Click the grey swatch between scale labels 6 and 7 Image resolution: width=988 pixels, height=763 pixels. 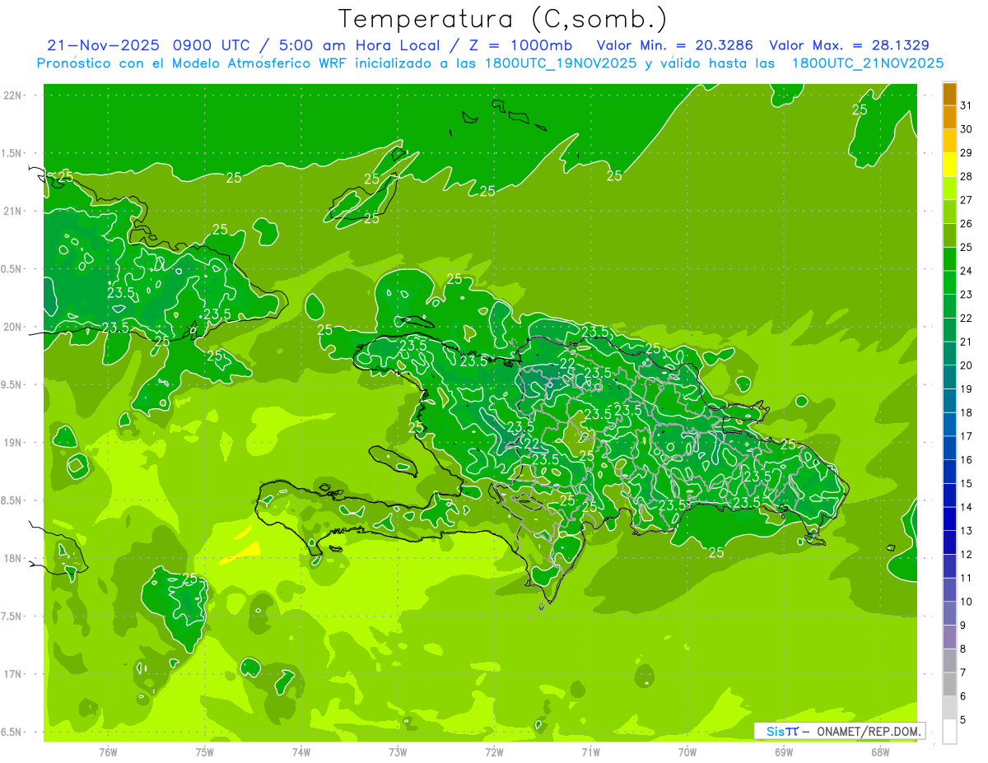pyautogui.click(x=949, y=685)
